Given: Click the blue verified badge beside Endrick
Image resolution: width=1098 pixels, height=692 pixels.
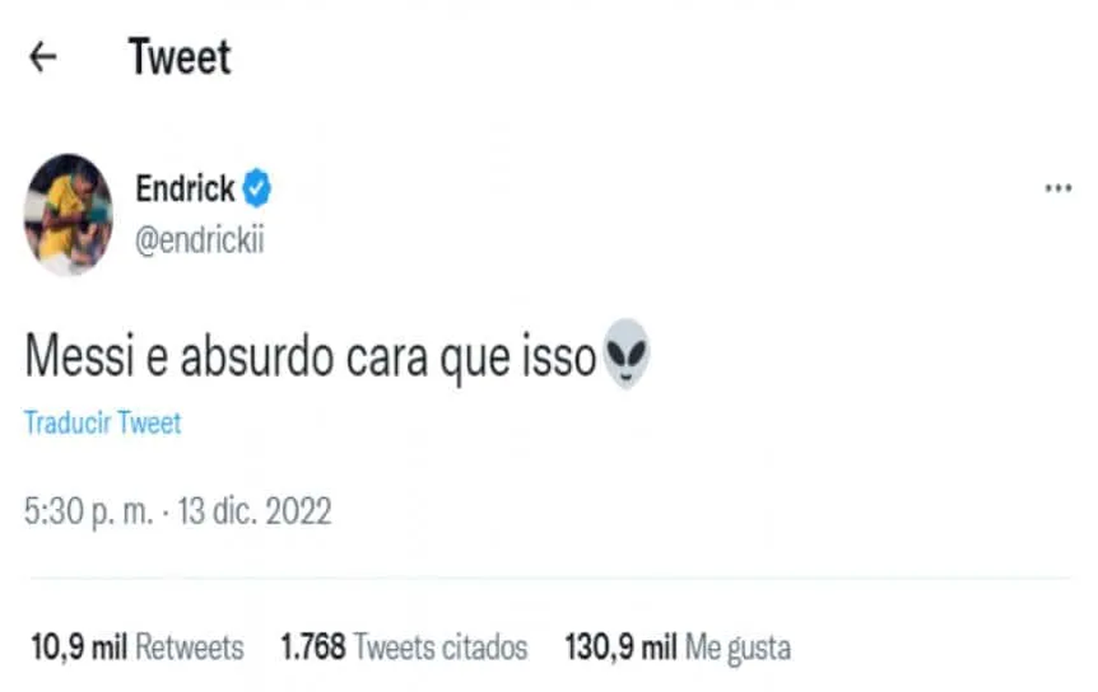Looking at the screenshot, I should click(256, 189).
